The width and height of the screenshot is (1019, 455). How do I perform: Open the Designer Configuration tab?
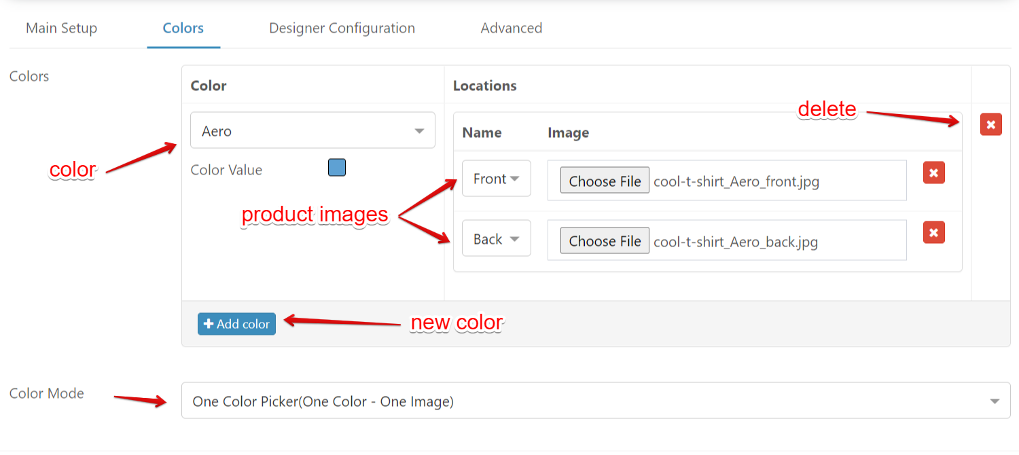pos(342,29)
